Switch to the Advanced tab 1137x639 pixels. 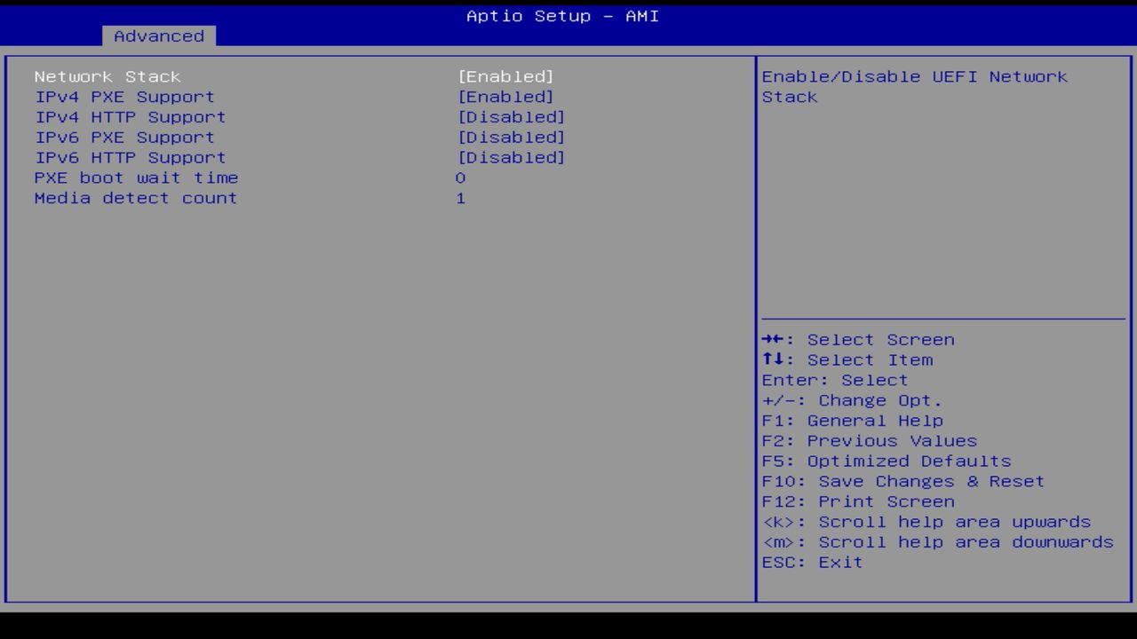[x=158, y=36]
